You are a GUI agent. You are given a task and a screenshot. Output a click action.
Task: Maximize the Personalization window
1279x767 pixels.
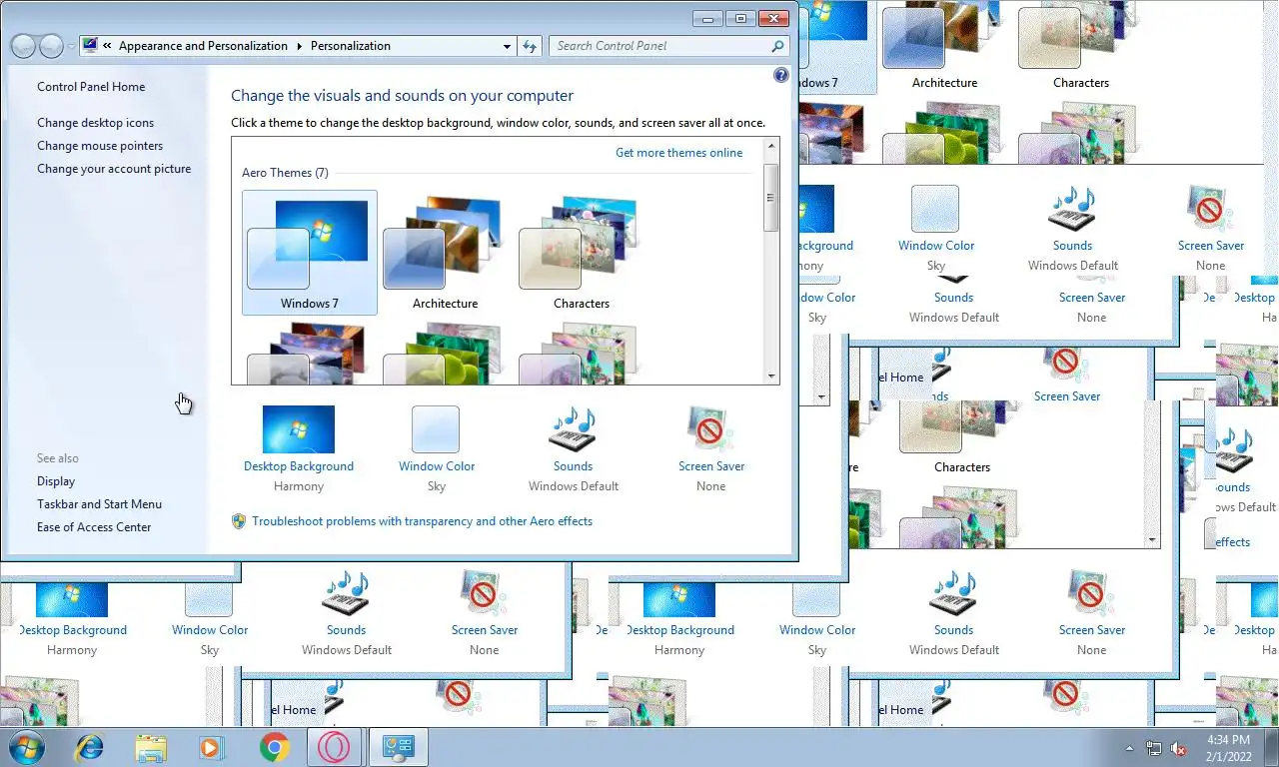click(740, 18)
